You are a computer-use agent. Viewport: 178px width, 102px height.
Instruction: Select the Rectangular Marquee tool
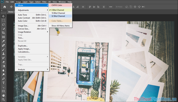point(3,20)
